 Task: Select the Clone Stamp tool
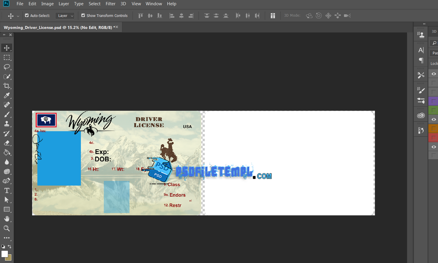(x=7, y=124)
